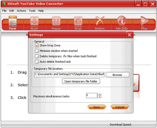Viewport: 157px width, 128px height.
Task: Open File Info from the toolbar
Action: (122, 21)
